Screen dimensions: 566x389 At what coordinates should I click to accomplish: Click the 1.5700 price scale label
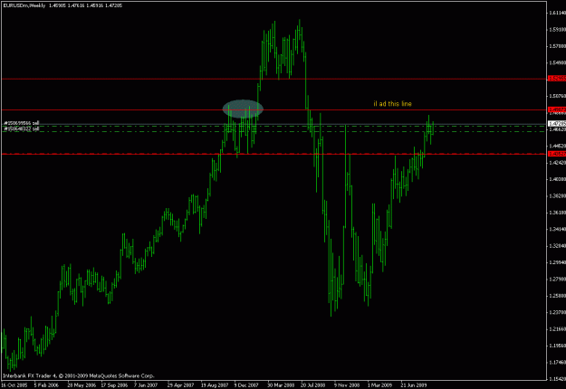(558, 46)
